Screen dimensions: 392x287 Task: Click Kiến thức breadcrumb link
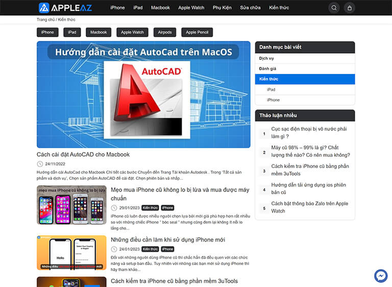coord(66,19)
